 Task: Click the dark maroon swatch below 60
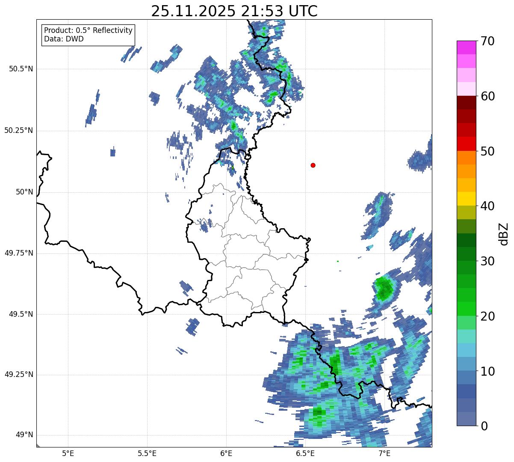[467, 103]
